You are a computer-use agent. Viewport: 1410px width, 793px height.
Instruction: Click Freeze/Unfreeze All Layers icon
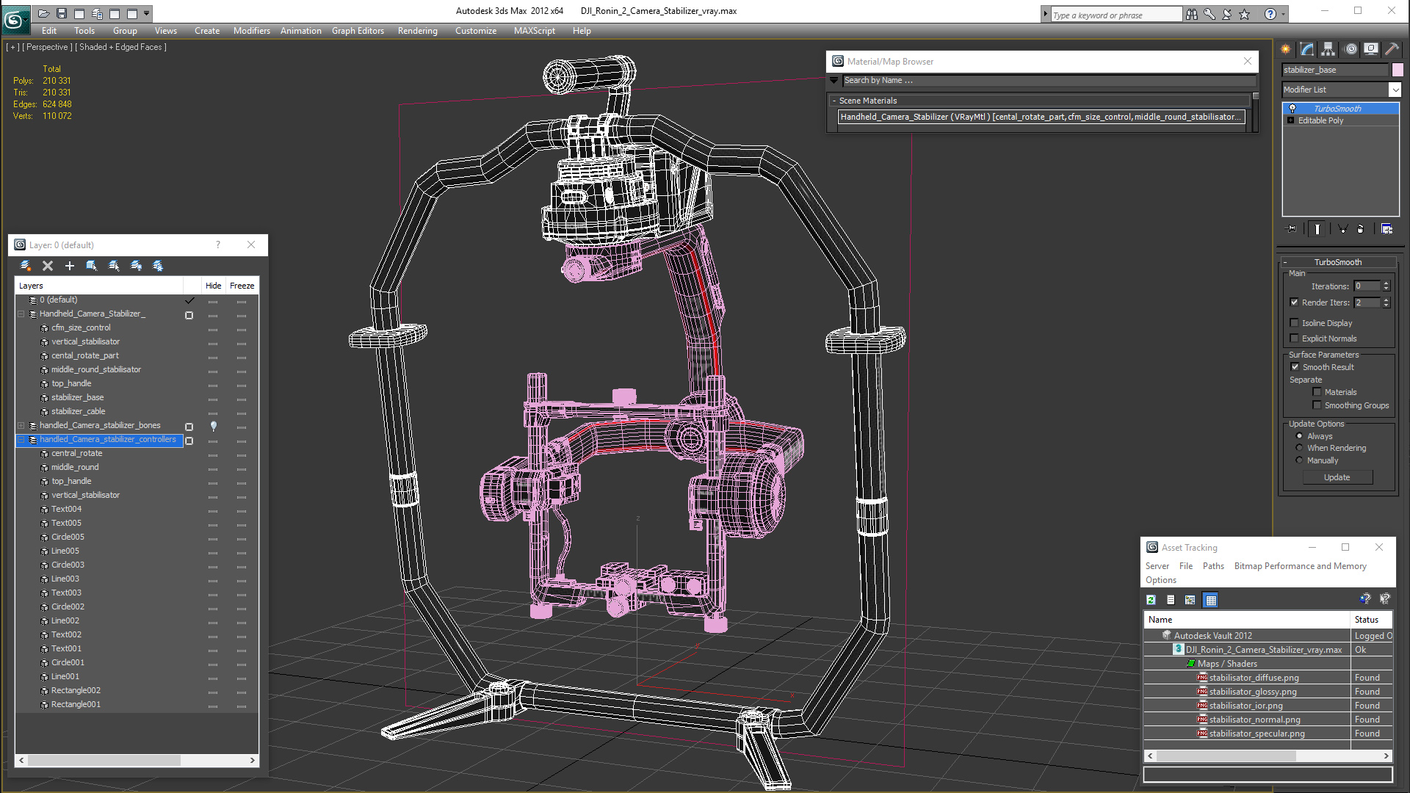click(158, 266)
